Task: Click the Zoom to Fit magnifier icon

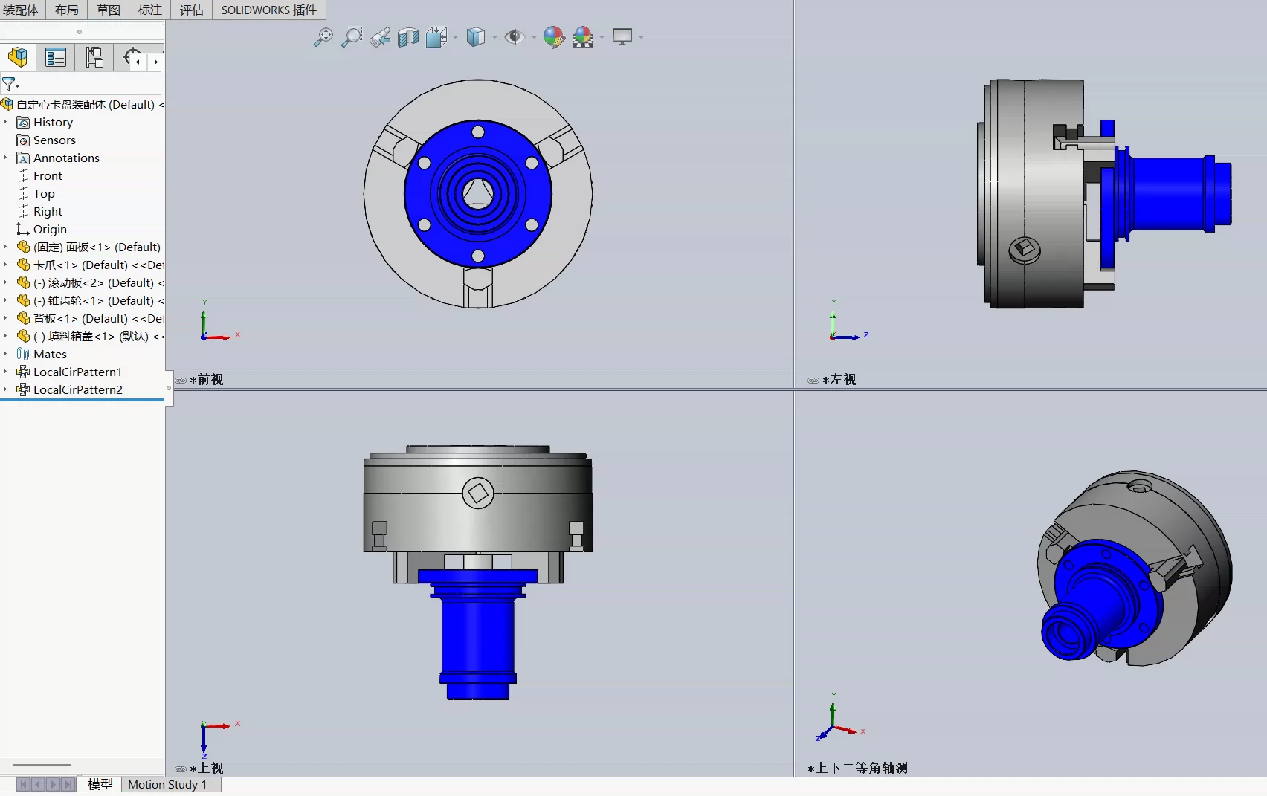Action: click(x=323, y=36)
